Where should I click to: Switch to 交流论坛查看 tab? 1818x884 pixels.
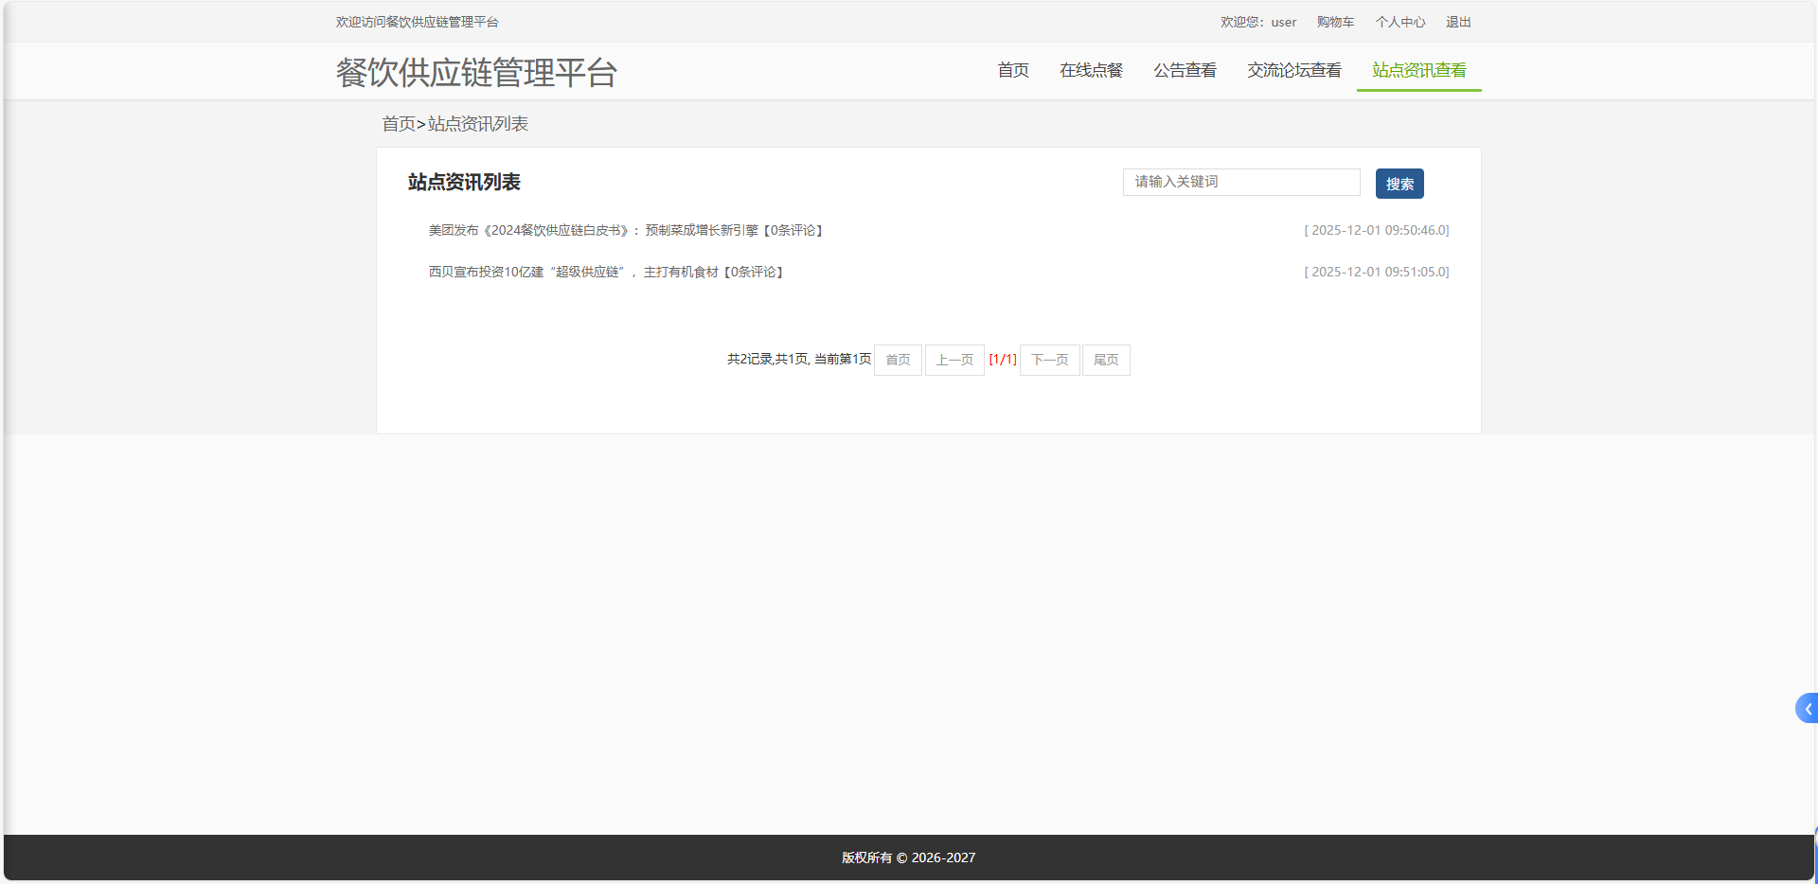coord(1293,70)
